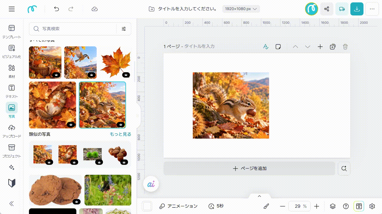Image resolution: width=382 pixels, height=214 pixels.
Task: Click the duplicate page icon
Action: point(333,47)
